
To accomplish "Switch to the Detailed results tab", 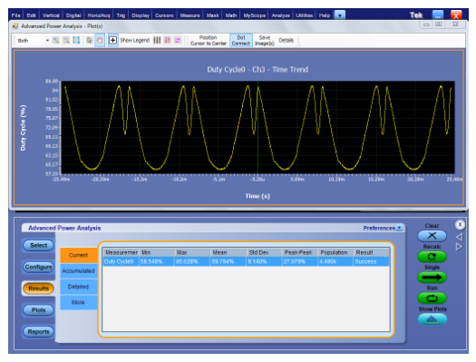I will [x=78, y=287].
